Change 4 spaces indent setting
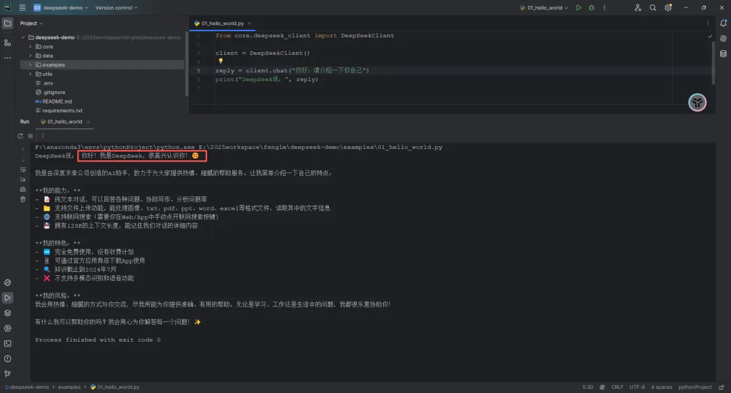 click(x=661, y=388)
